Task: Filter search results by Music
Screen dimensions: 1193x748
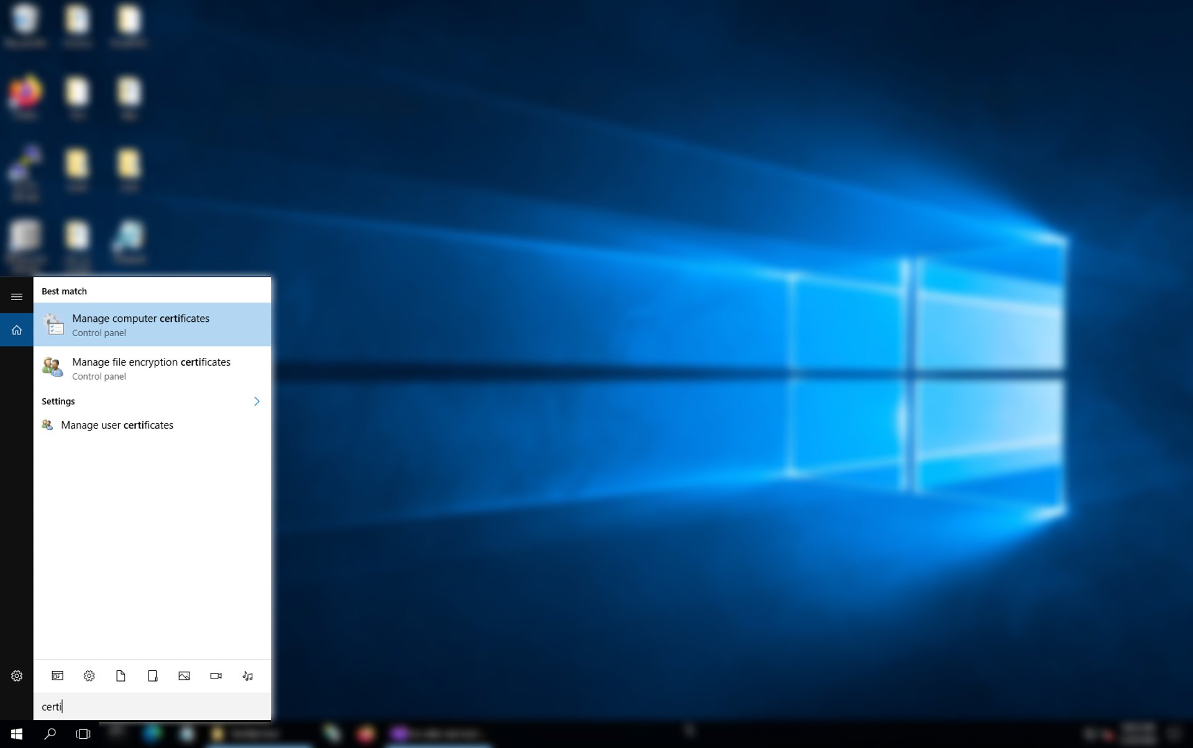Action: pyautogui.click(x=247, y=676)
